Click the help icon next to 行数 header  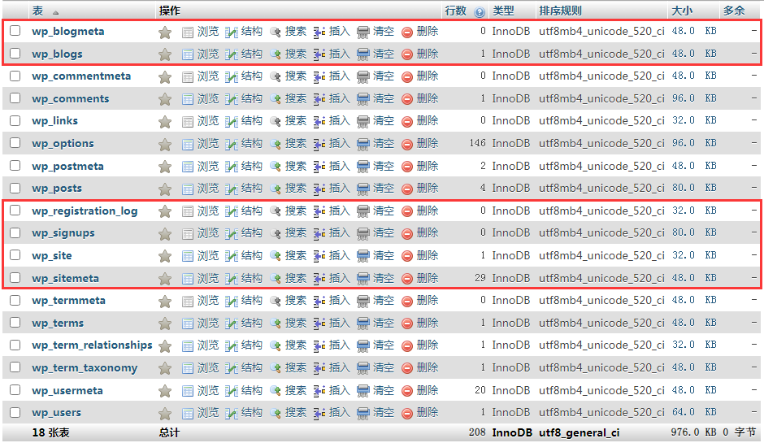pyautogui.click(x=480, y=12)
